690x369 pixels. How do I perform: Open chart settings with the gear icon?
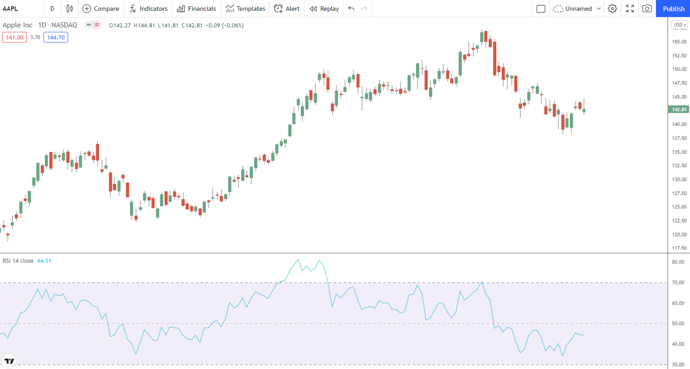click(x=612, y=9)
